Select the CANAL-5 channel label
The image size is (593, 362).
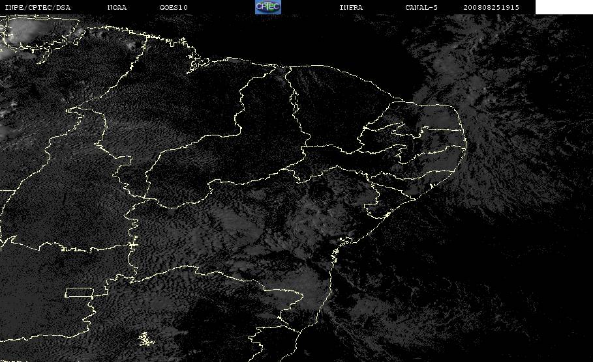tap(421, 7)
